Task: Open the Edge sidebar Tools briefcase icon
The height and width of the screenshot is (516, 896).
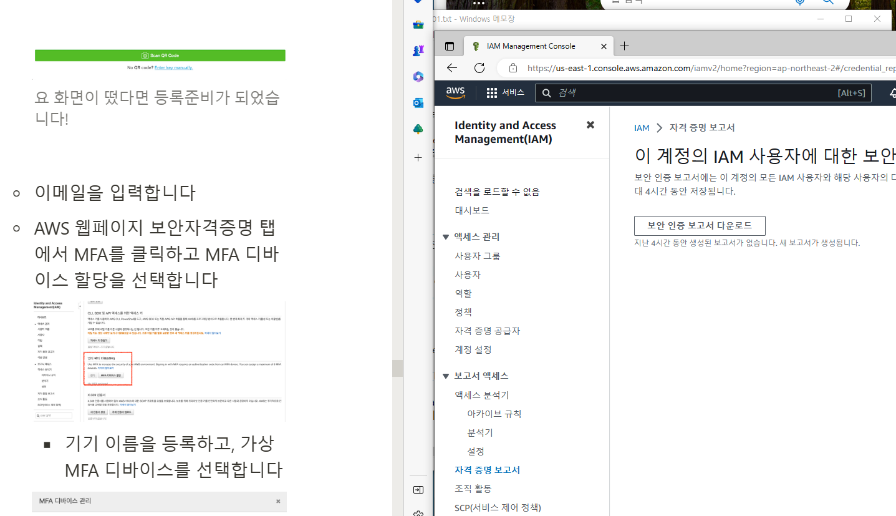Action: click(418, 25)
